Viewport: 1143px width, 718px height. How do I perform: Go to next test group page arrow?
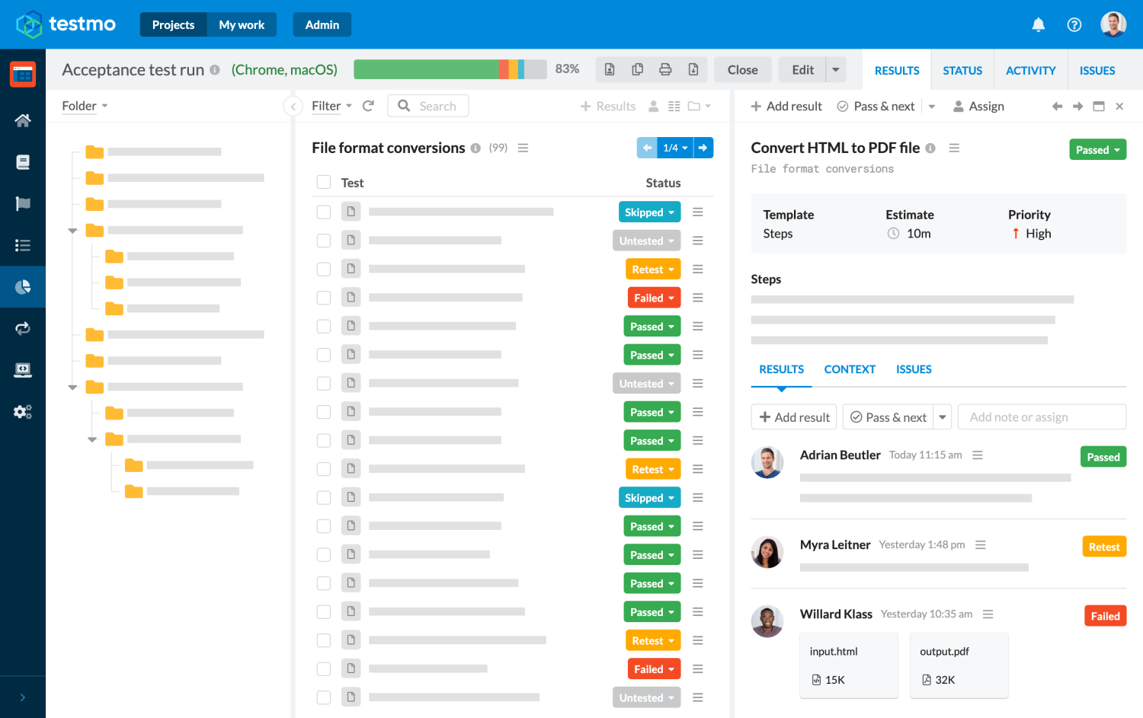click(x=703, y=148)
